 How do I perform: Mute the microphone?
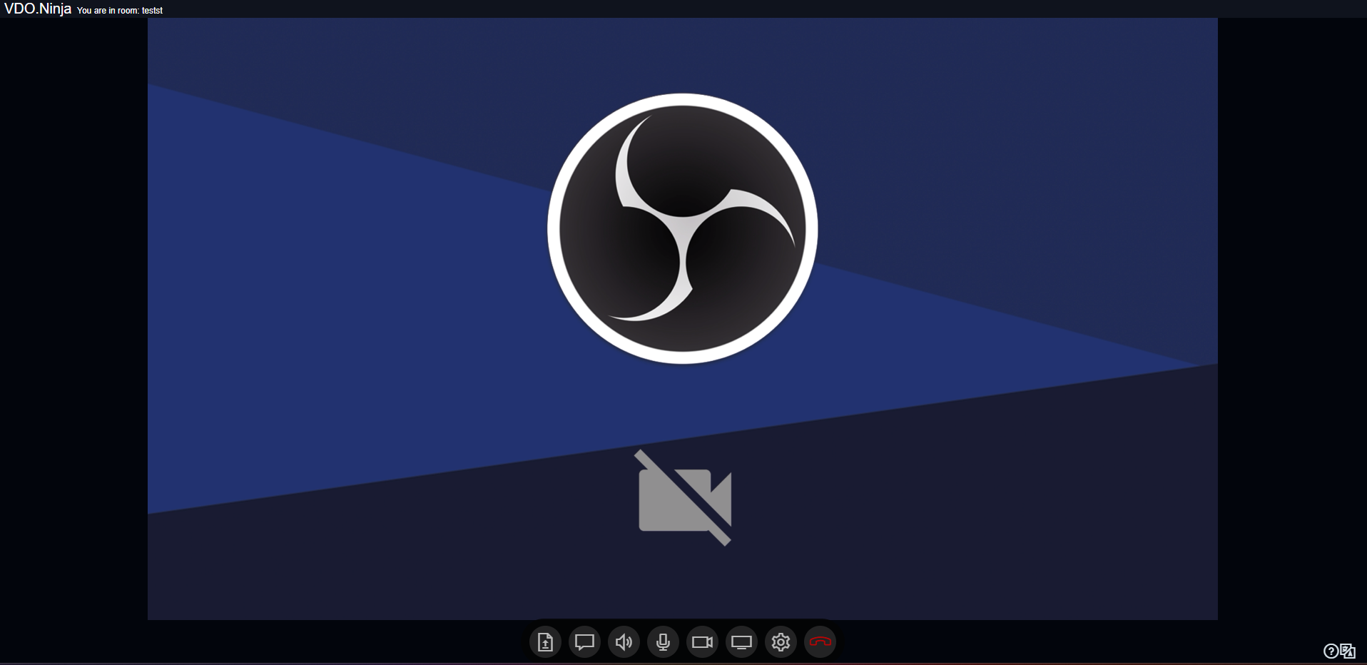[663, 642]
